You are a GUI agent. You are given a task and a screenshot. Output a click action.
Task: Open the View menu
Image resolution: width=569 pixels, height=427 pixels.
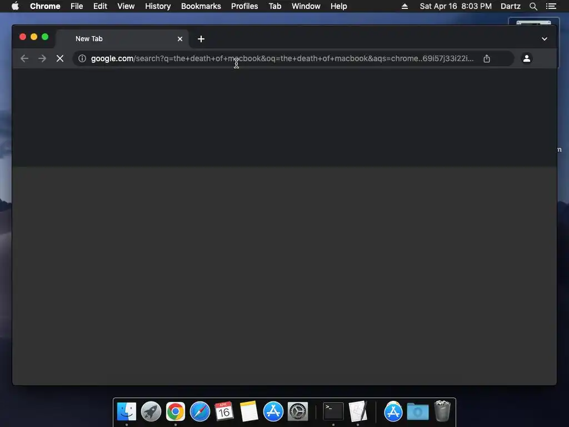[126, 6]
